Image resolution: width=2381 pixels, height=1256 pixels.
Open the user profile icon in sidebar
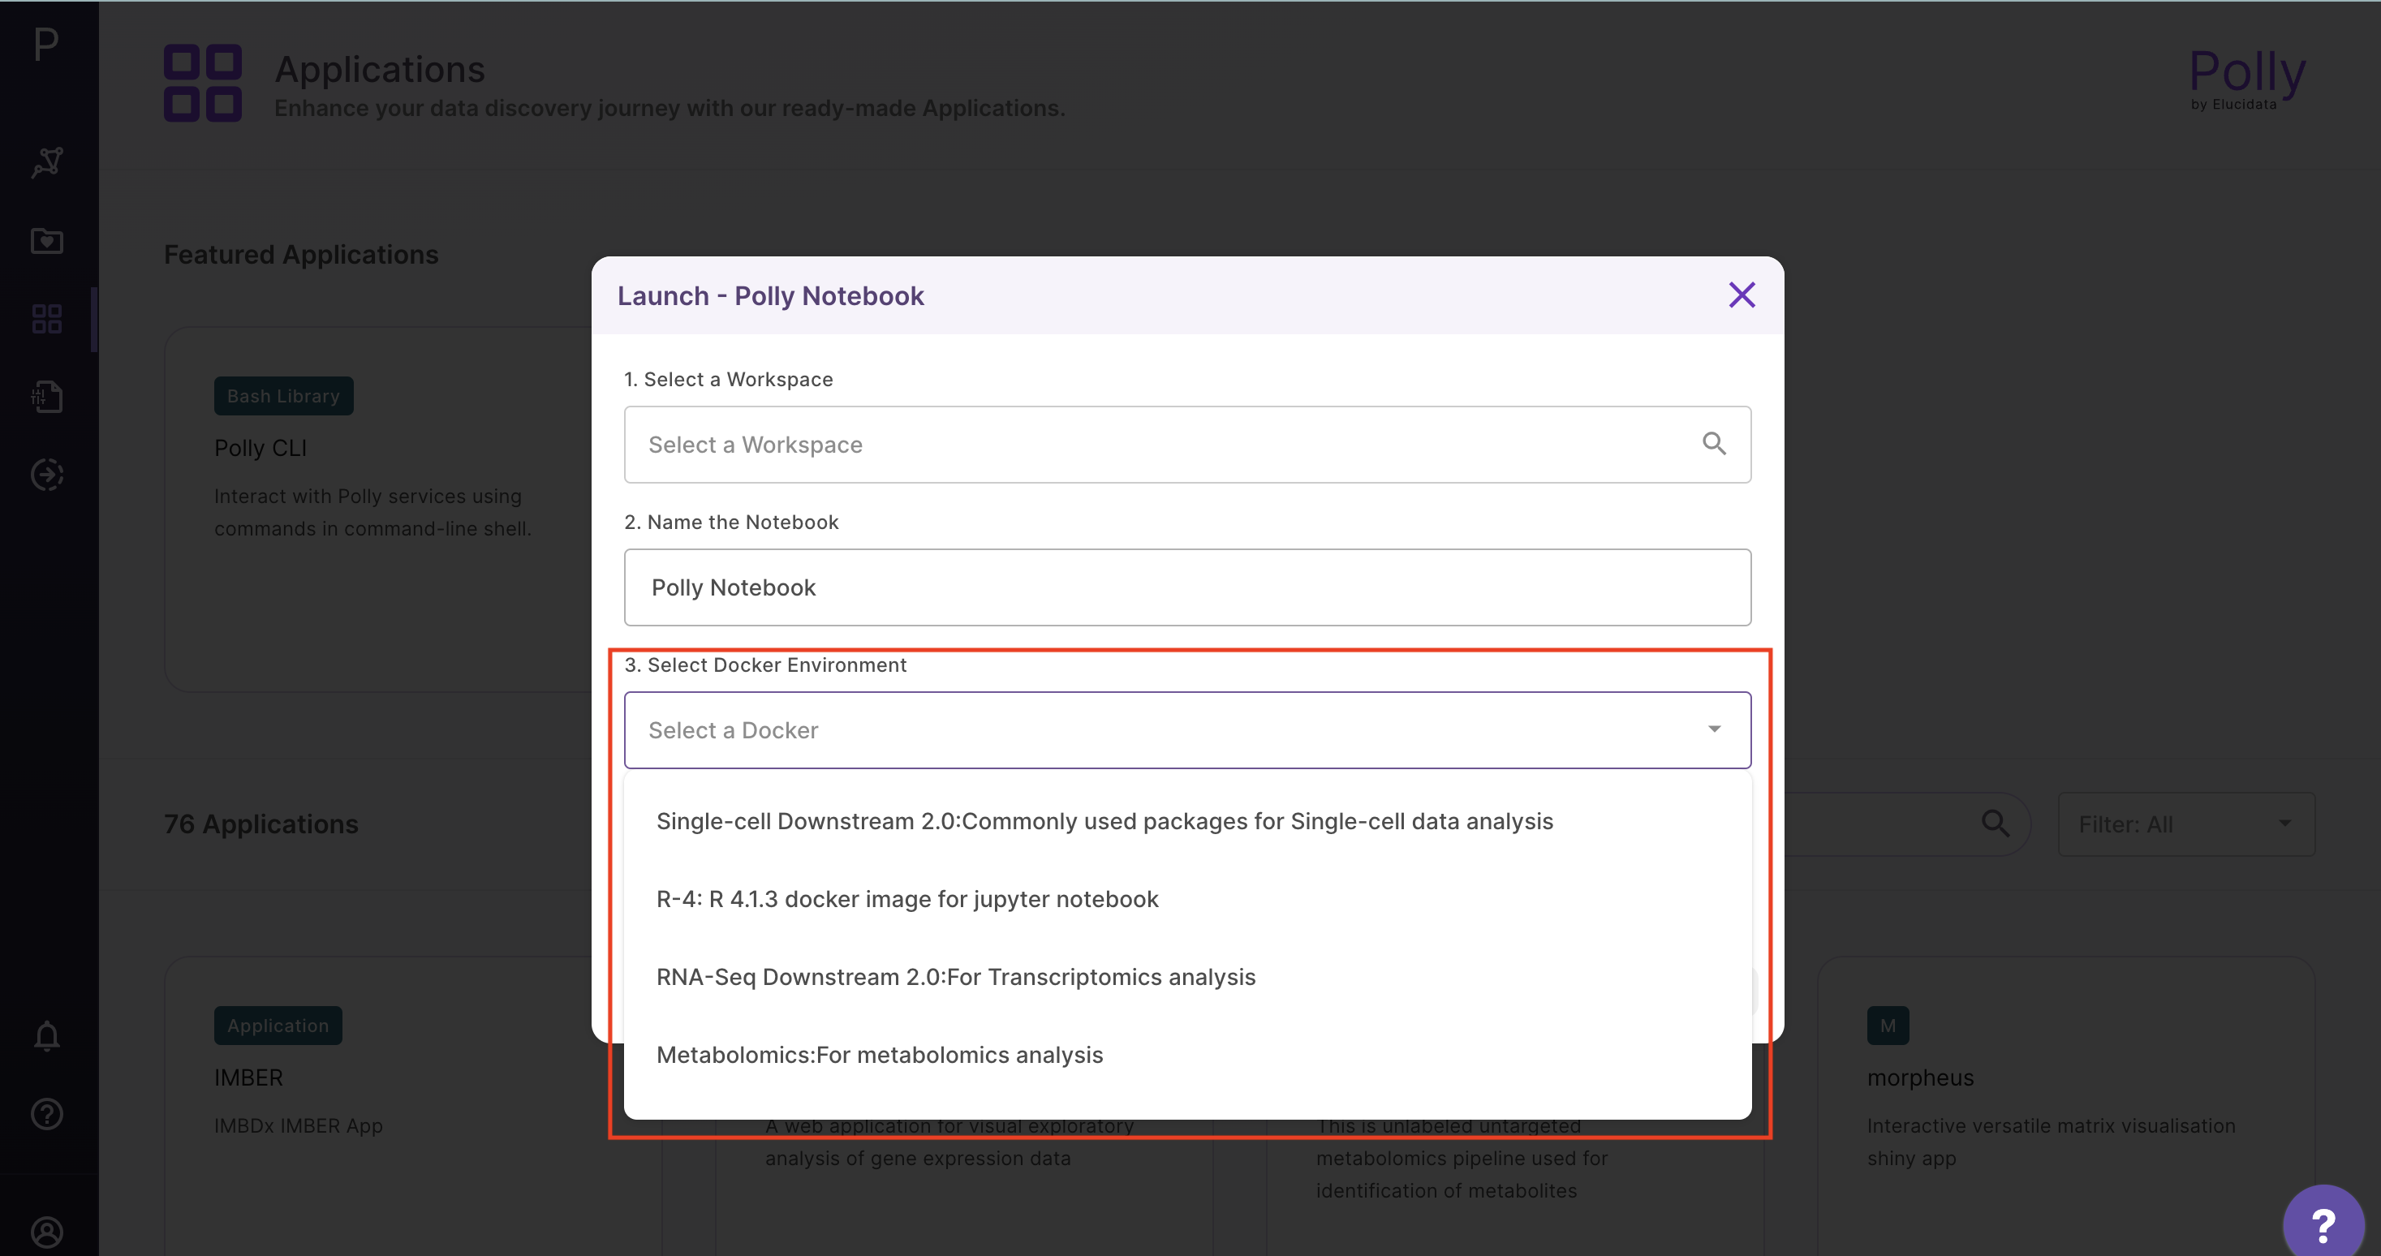pos(47,1232)
